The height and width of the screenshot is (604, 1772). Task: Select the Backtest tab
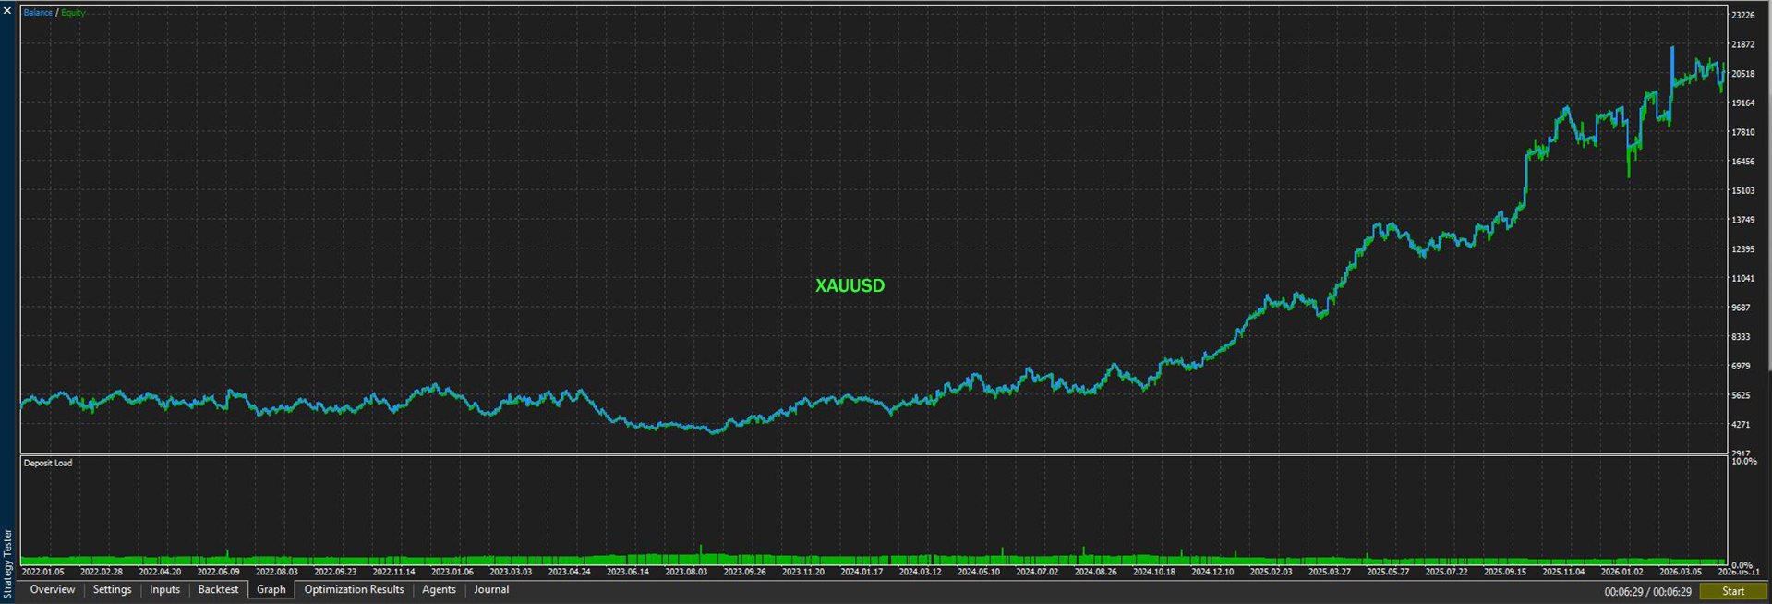(219, 590)
